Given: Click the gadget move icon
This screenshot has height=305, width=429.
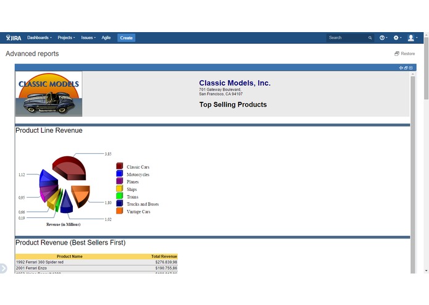Looking at the screenshot, I should click(401, 68).
